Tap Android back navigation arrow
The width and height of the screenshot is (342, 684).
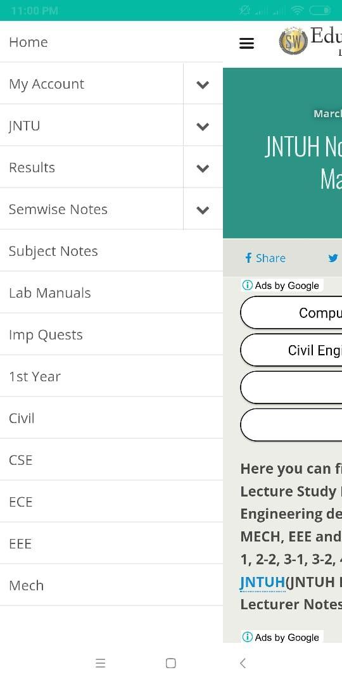243,663
